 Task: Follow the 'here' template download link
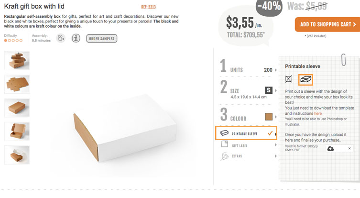tap(318, 113)
